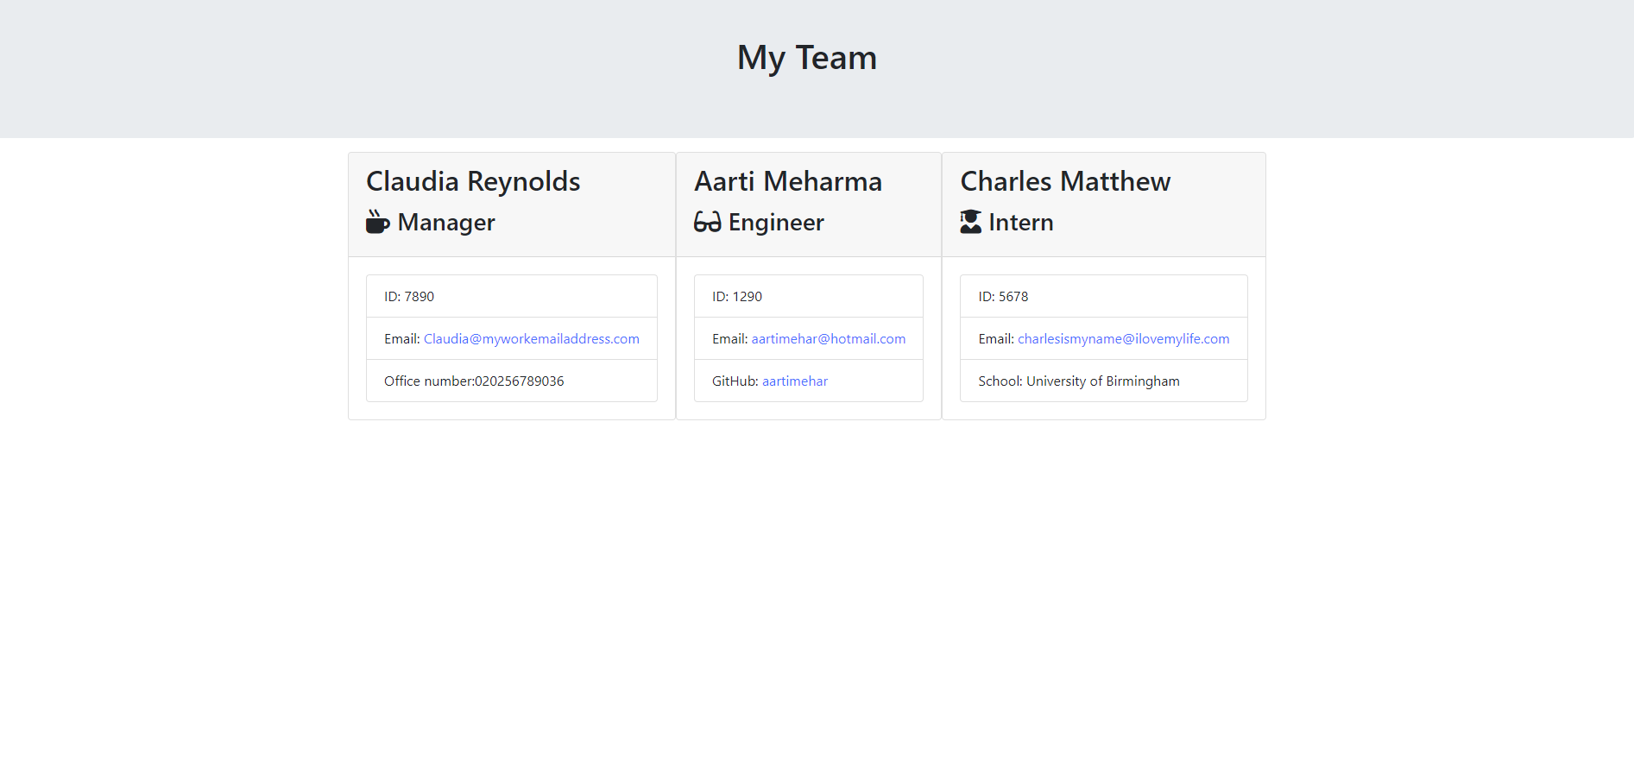Click the glasses Engineer icon
This screenshot has width=1634, height=781.
[x=707, y=222]
